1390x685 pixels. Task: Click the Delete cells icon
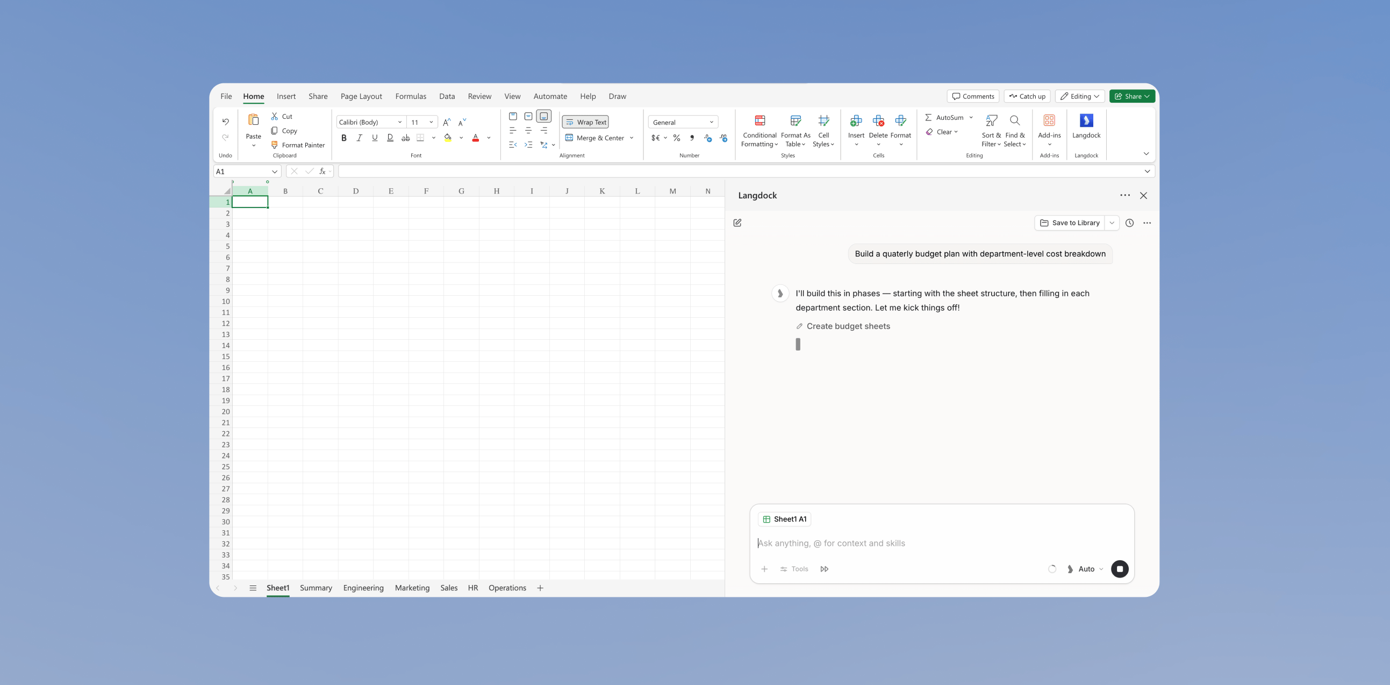(x=878, y=120)
